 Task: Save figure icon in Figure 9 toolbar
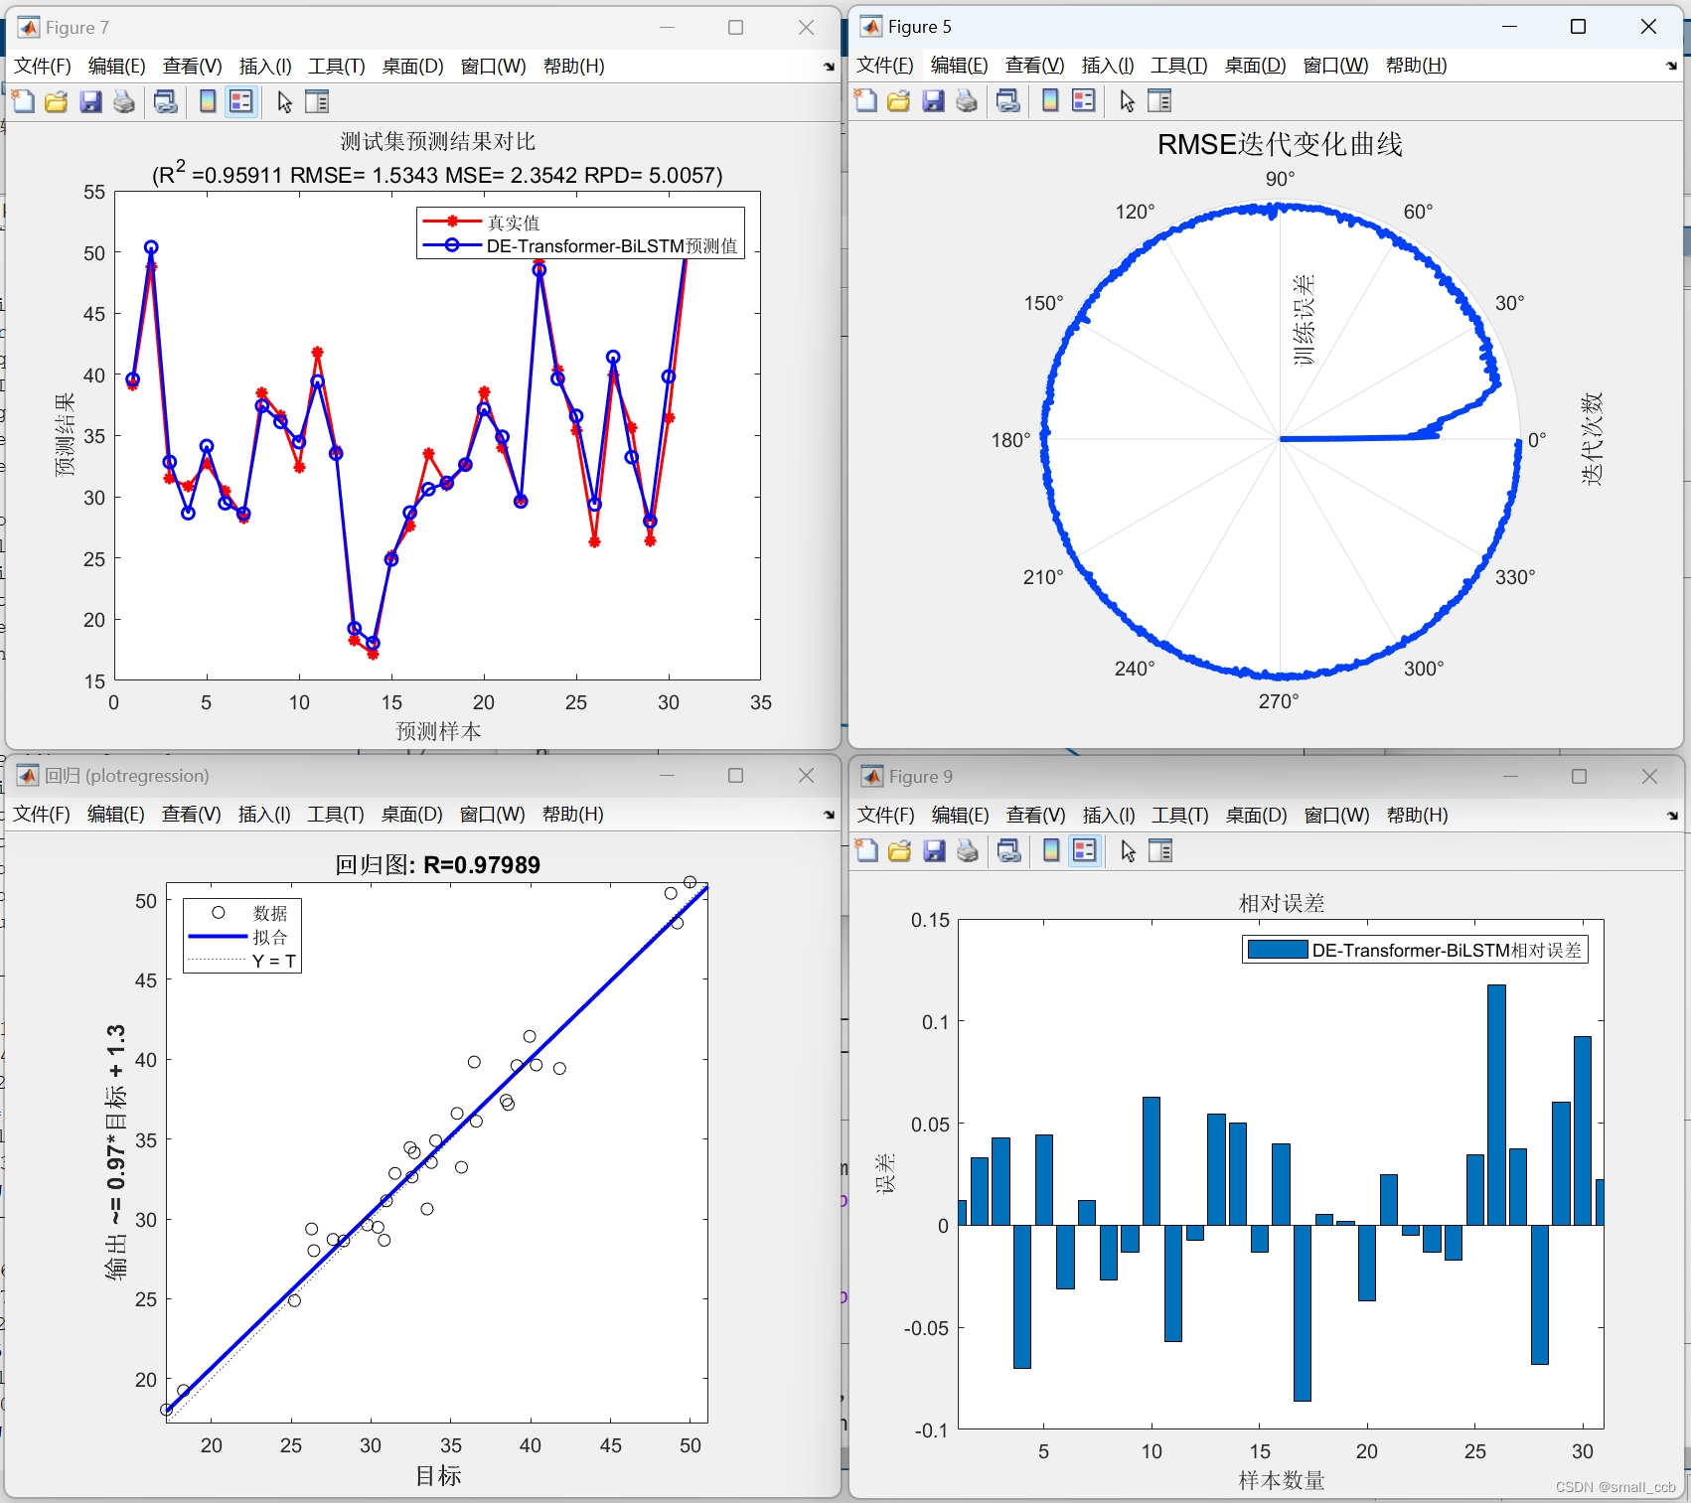[934, 850]
